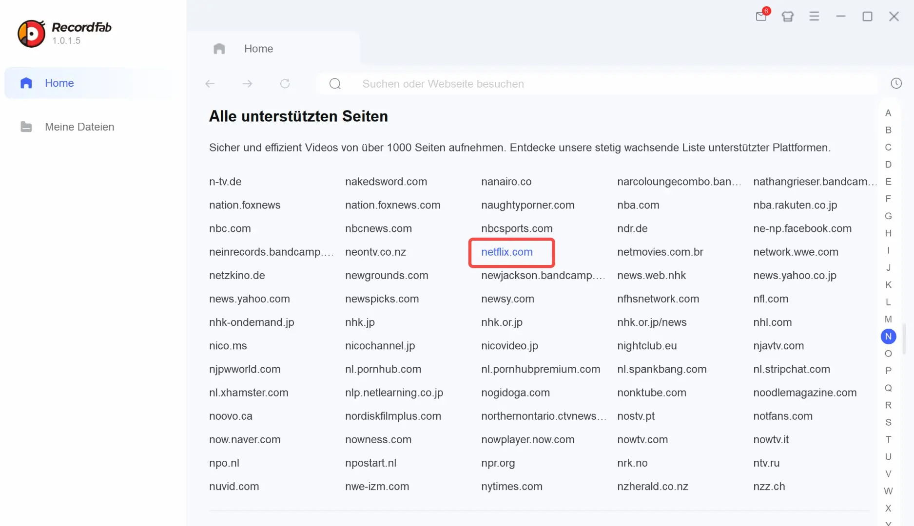Jump to letter X in index
This screenshot has width=914, height=526.
point(888,508)
